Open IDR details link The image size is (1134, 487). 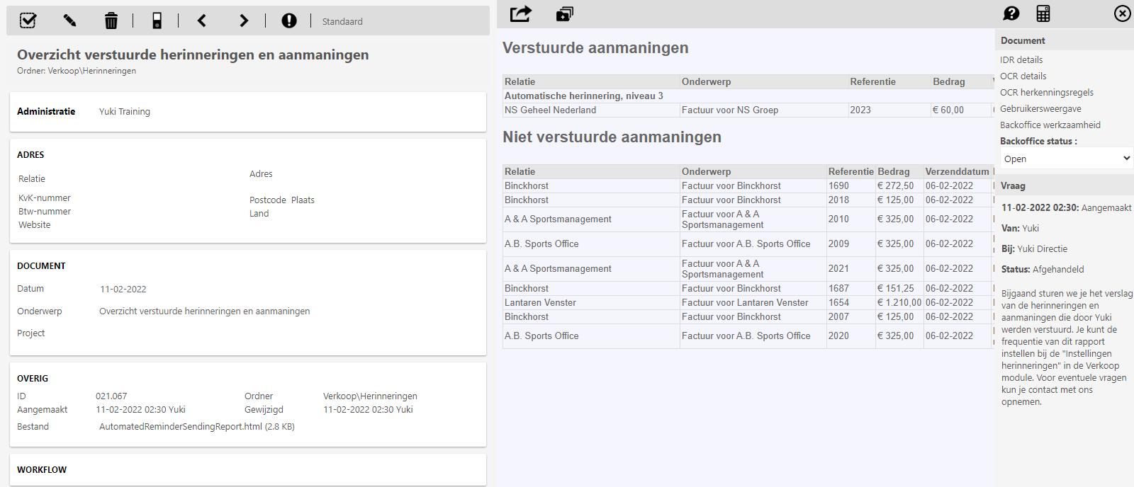coord(1021,60)
